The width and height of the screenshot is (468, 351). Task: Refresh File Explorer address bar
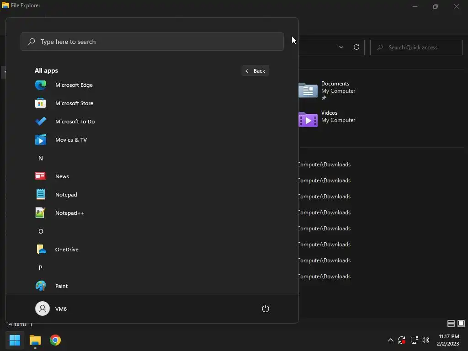tap(356, 47)
